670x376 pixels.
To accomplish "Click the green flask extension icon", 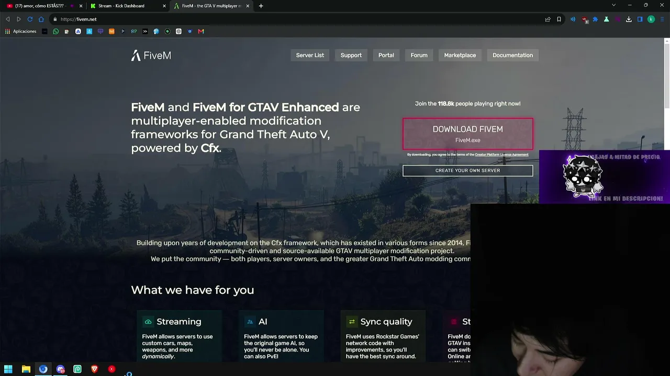I will (606, 19).
